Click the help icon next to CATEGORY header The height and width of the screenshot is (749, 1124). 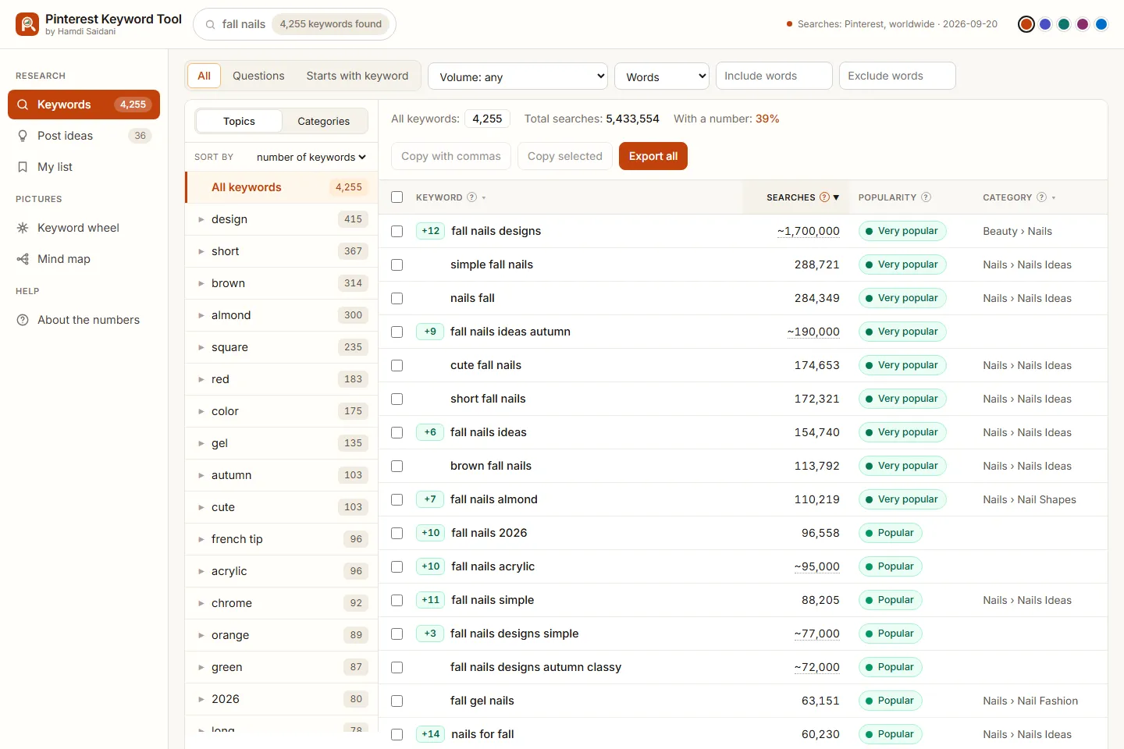[x=1041, y=197]
